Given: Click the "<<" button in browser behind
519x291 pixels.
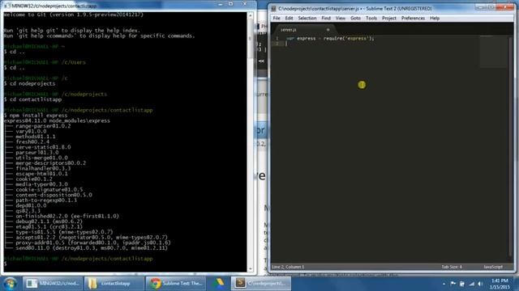Looking at the screenshot, I should tap(261, 61).
